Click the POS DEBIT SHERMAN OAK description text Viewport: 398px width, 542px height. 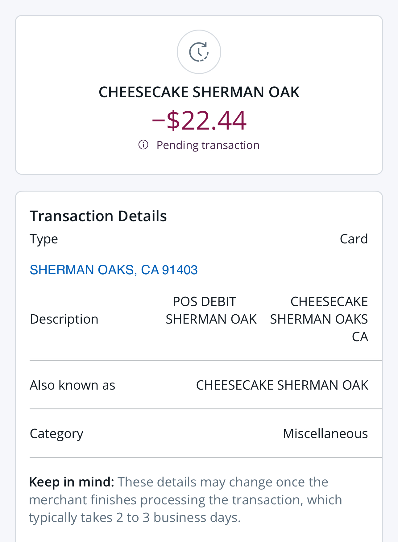211,310
